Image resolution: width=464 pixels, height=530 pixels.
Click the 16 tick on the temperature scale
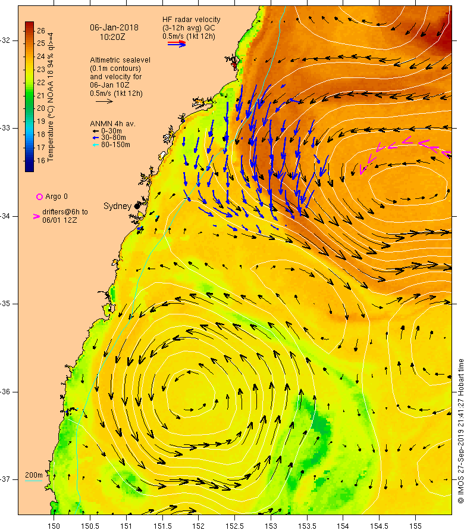point(41,161)
